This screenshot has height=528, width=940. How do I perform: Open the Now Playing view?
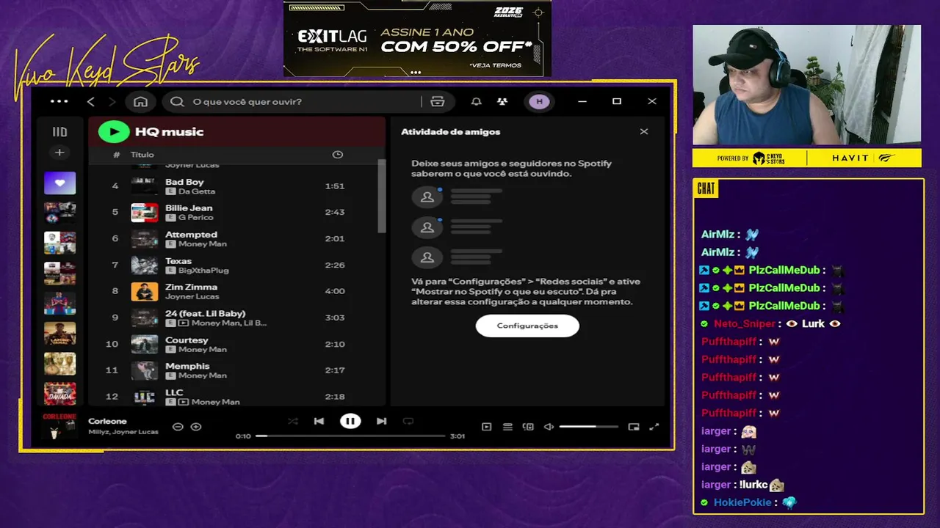click(x=486, y=427)
